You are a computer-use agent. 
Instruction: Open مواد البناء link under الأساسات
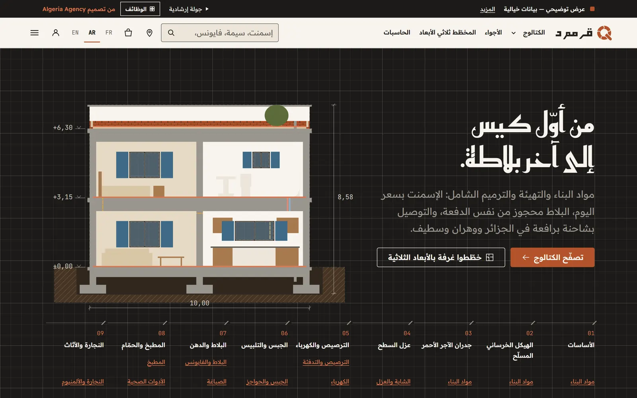pos(582,381)
